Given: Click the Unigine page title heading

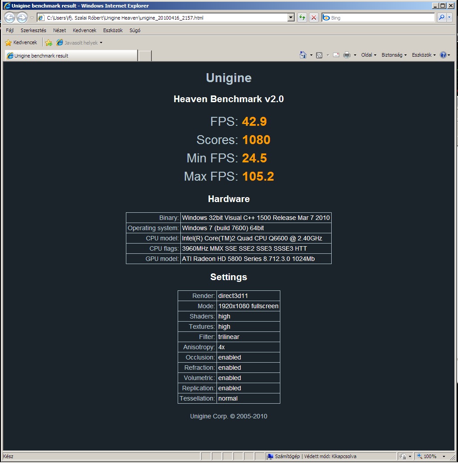Looking at the screenshot, I should 229,78.
